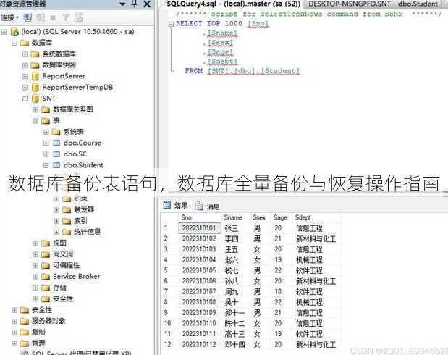The width and height of the screenshot is (448, 355).
Task: Select the 约束 folder icon
Action: pyautogui.click(x=67, y=199)
